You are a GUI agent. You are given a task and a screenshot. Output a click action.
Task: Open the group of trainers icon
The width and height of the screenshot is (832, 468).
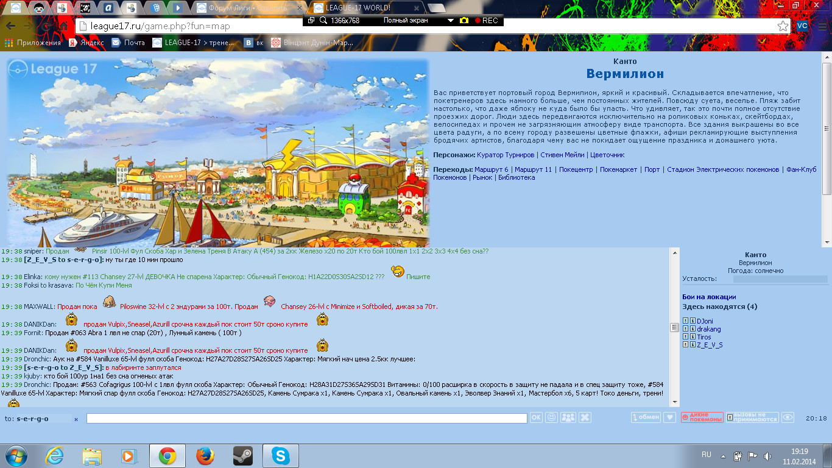click(568, 417)
